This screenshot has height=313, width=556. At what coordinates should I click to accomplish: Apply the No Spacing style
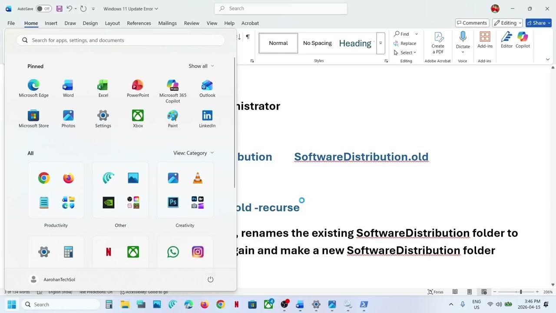317,43
